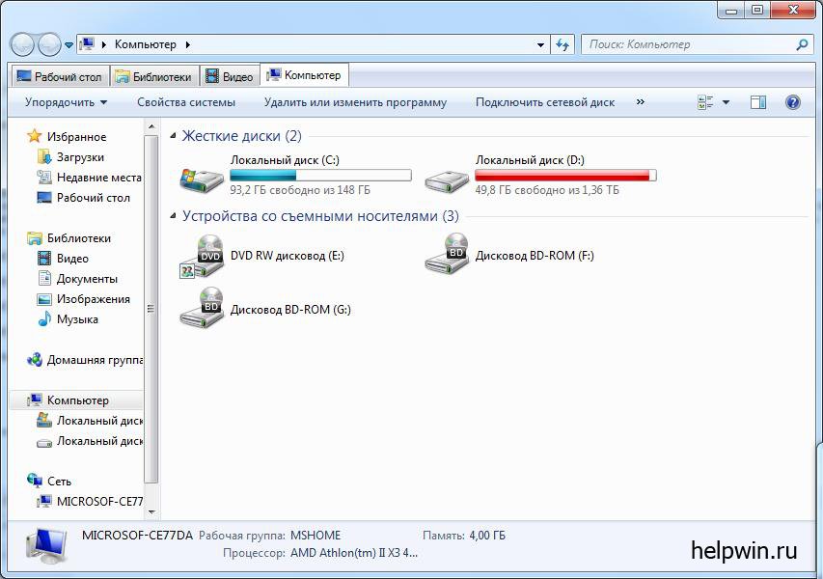Select the DVD RW дисковод (E:) icon
The width and height of the screenshot is (823, 579).
tap(202, 257)
